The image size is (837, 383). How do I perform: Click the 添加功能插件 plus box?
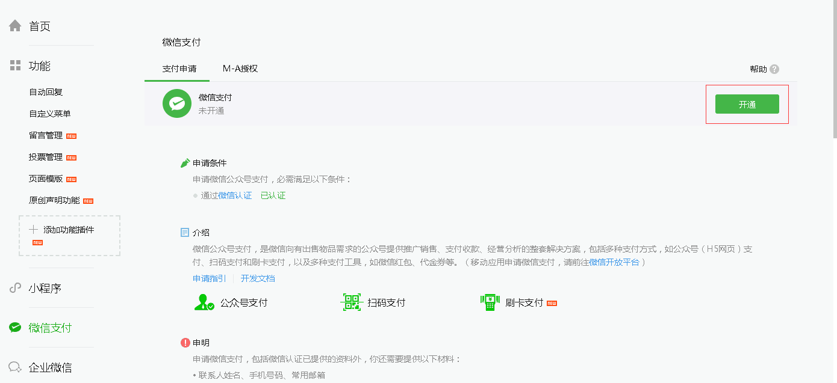pos(69,235)
